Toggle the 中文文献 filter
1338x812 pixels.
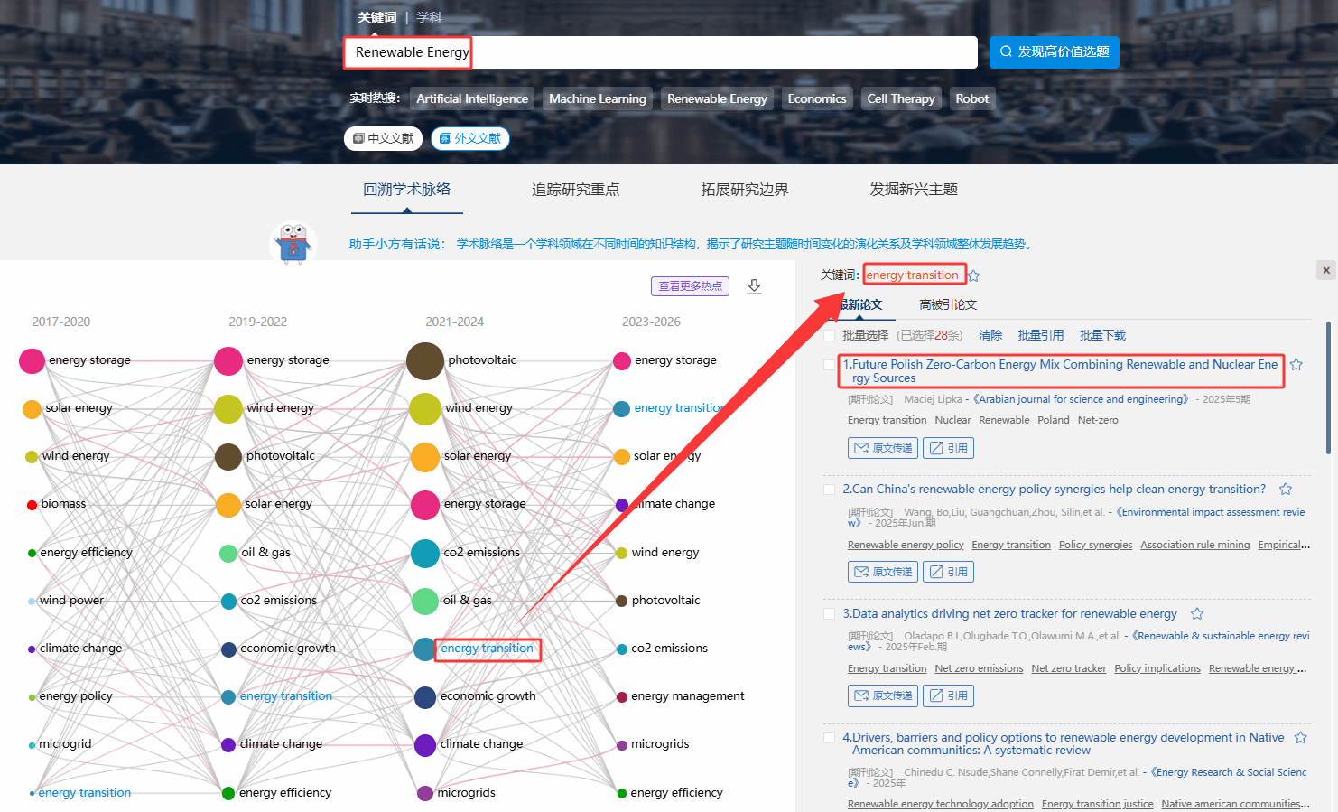tap(383, 138)
